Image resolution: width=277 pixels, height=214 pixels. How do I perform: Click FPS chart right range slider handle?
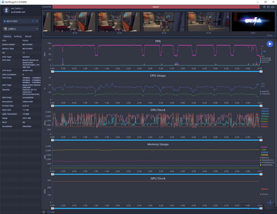(261, 71)
